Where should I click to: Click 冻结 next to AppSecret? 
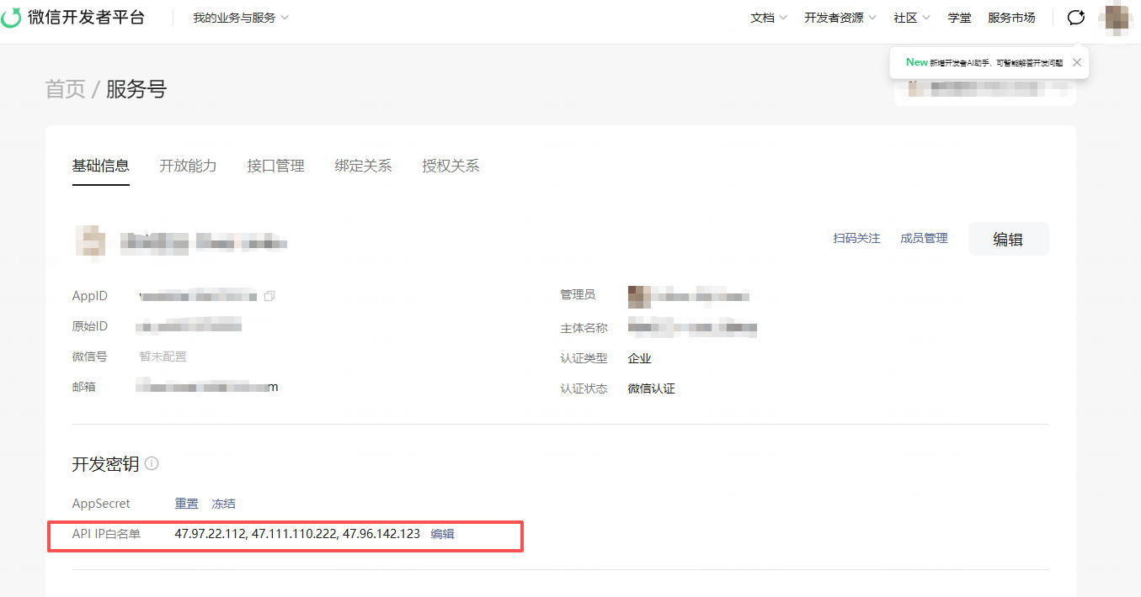tap(223, 504)
